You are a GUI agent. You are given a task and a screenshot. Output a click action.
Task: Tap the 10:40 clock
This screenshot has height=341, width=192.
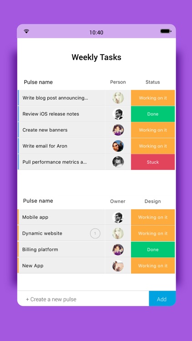click(96, 32)
